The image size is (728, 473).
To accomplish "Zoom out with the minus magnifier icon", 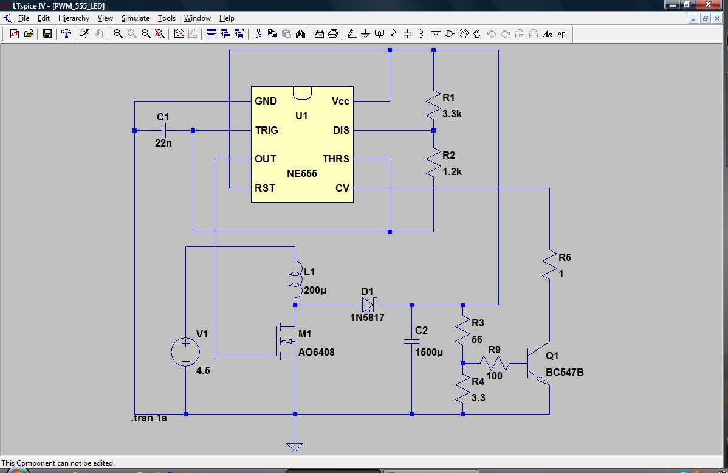I will (146, 34).
